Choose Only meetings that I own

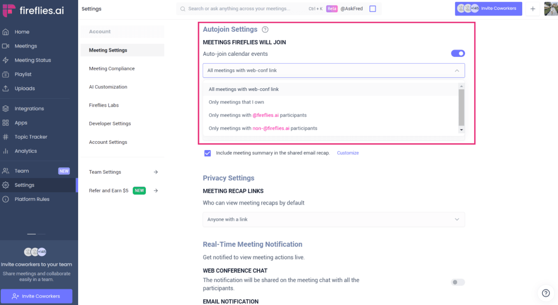point(330,102)
